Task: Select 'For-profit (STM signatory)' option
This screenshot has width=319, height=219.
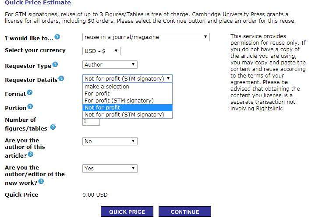Action: click(x=119, y=101)
